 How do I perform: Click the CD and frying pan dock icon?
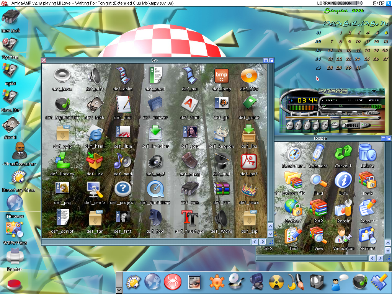tap(236, 282)
